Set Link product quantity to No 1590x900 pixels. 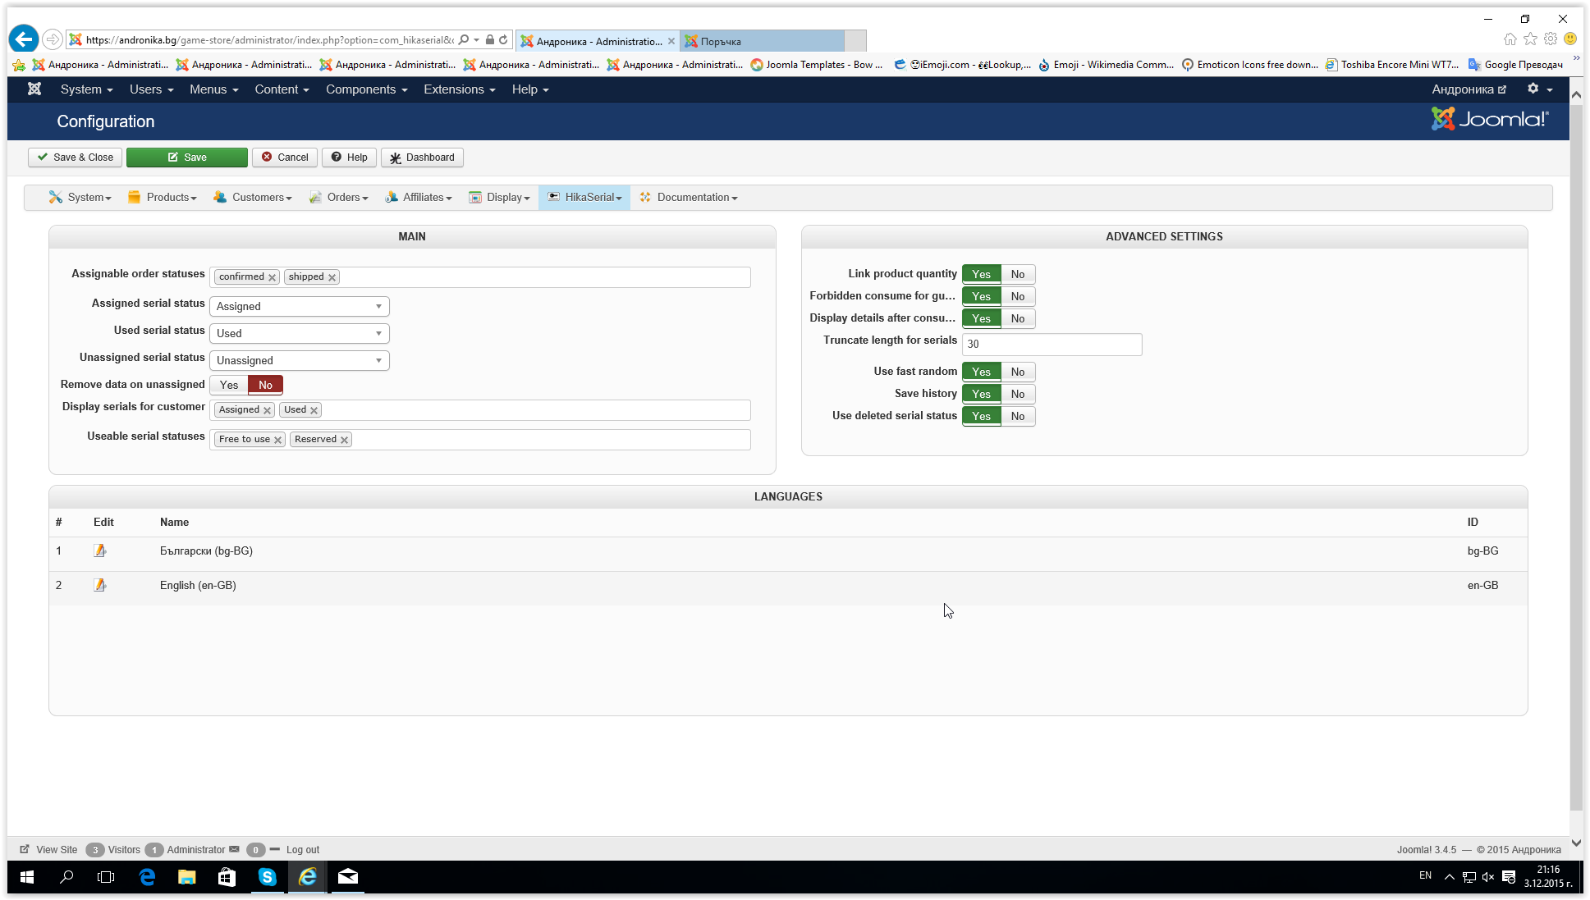pyautogui.click(x=1018, y=274)
